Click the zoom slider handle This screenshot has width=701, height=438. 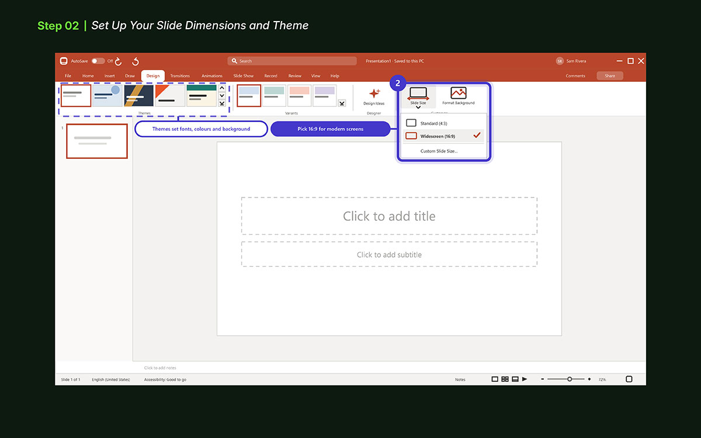pos(570,379)
